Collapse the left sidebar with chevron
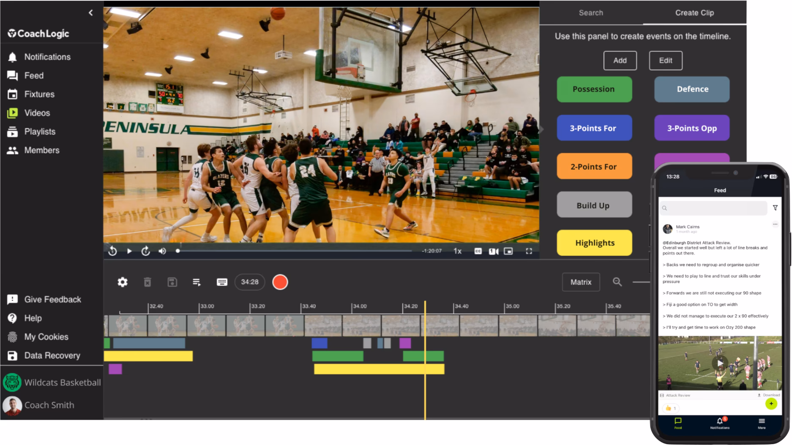Screen dimensions: 792x445 coord(91,13)
